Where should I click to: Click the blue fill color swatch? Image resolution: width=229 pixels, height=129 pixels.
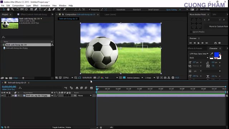tap(216, 55)
